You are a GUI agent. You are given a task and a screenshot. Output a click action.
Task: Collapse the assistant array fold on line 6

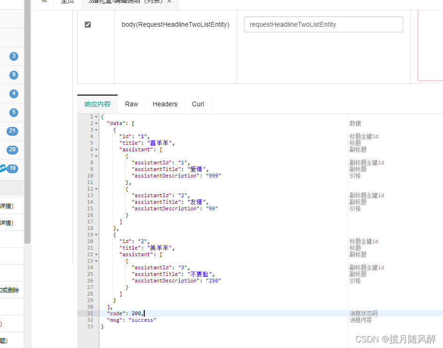coord(96,150)
